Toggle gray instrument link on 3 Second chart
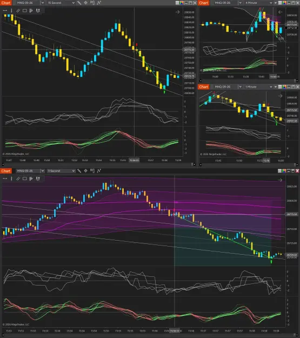The width and height of the screenshot is (300, 338). tap(280, 171)
